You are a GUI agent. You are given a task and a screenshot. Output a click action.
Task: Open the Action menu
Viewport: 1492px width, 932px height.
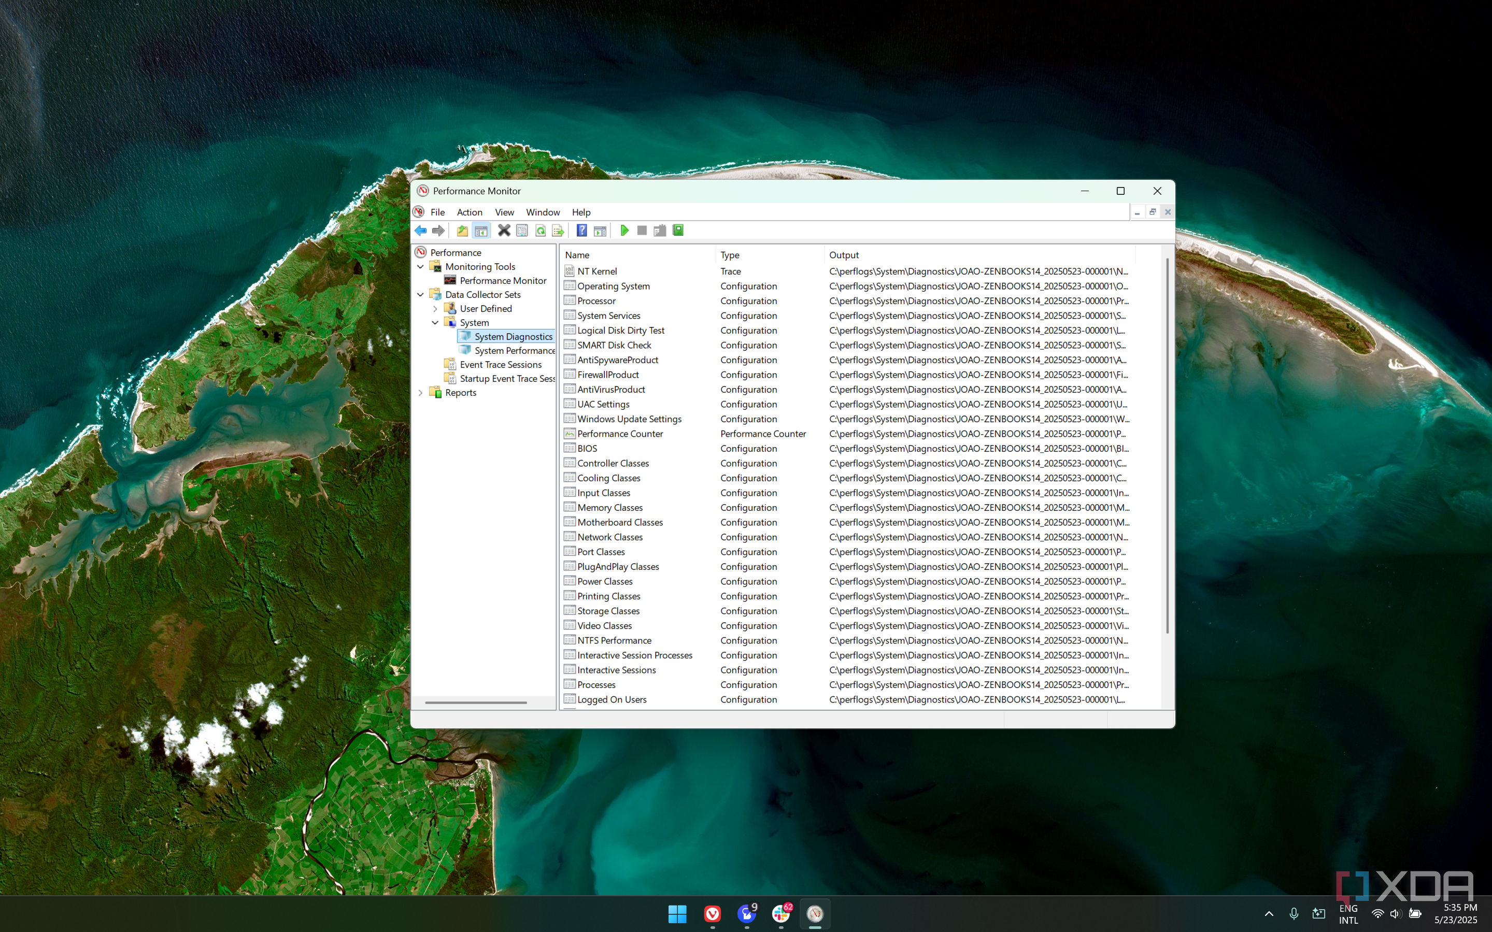pos(469,212)
